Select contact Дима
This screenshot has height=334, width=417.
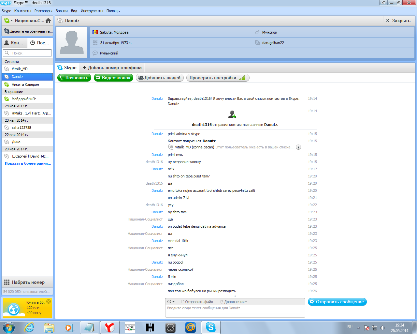click(x=27, y=142)
